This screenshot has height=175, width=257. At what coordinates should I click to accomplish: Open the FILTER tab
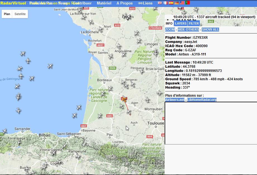pyautogui.click(x=194, y=23)
